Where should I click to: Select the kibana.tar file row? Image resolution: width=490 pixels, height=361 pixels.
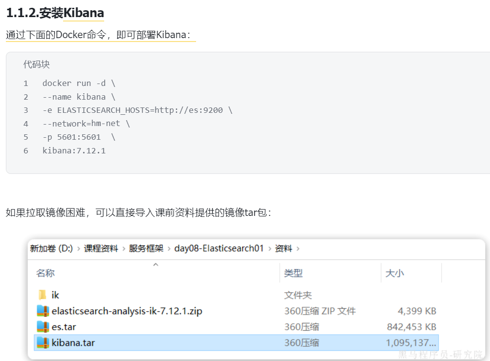click(236, 342)
